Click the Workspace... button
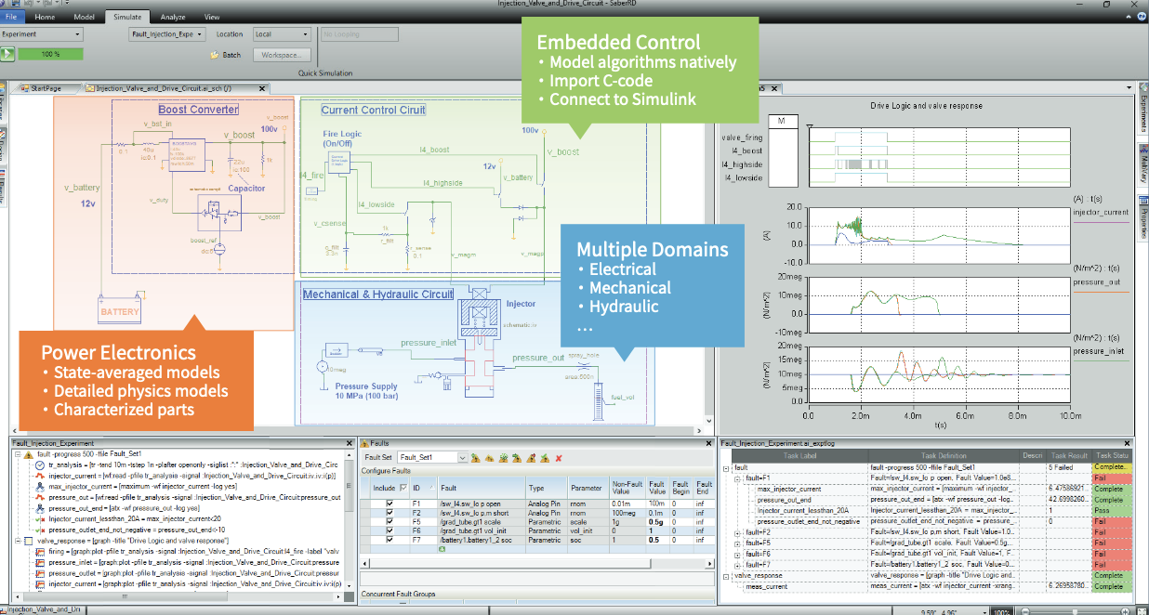Screen dimensions: 1149x615 [x=279, y=55]
